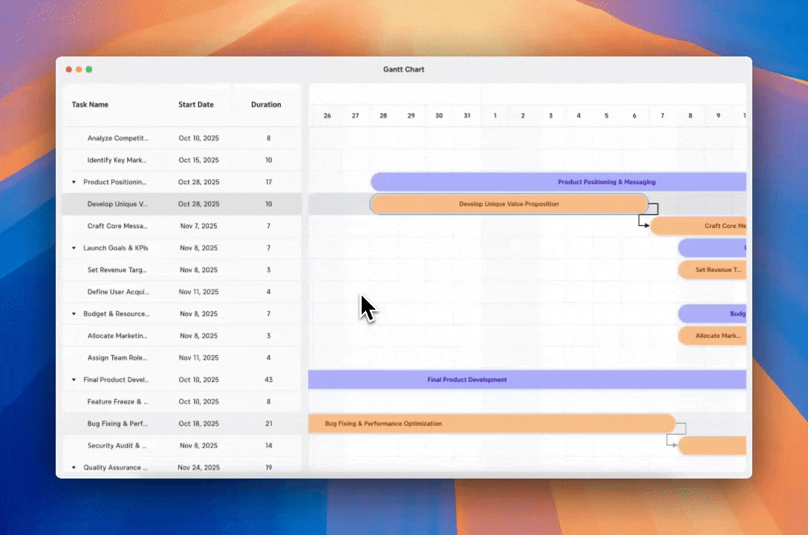Select the Set Revenue Targ... task row
Image resolution: width=808 pixels, height=535 pixels.
(x=181, y=270)
